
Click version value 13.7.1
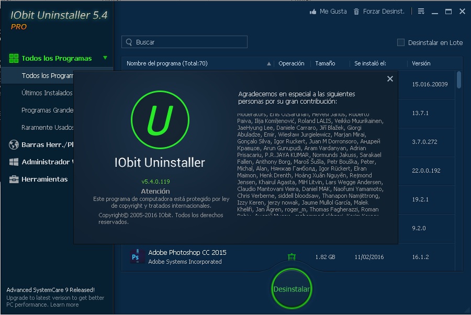tap(420, 113)
